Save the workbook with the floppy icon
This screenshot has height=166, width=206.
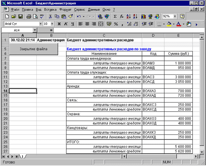(x=20, y=16)
